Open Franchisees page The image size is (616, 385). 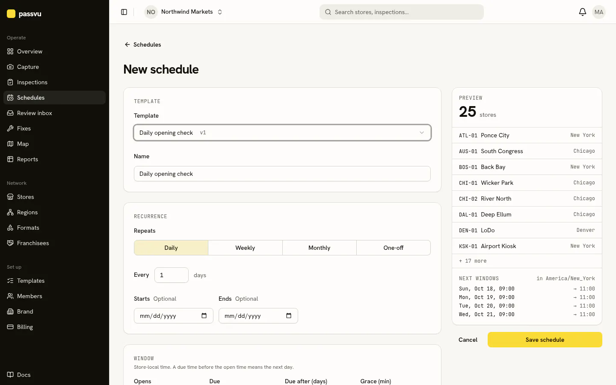tap(54, 243)
